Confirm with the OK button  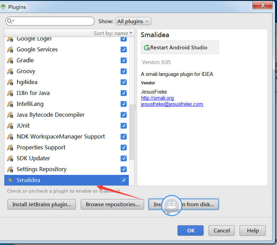tap(190, 230)
